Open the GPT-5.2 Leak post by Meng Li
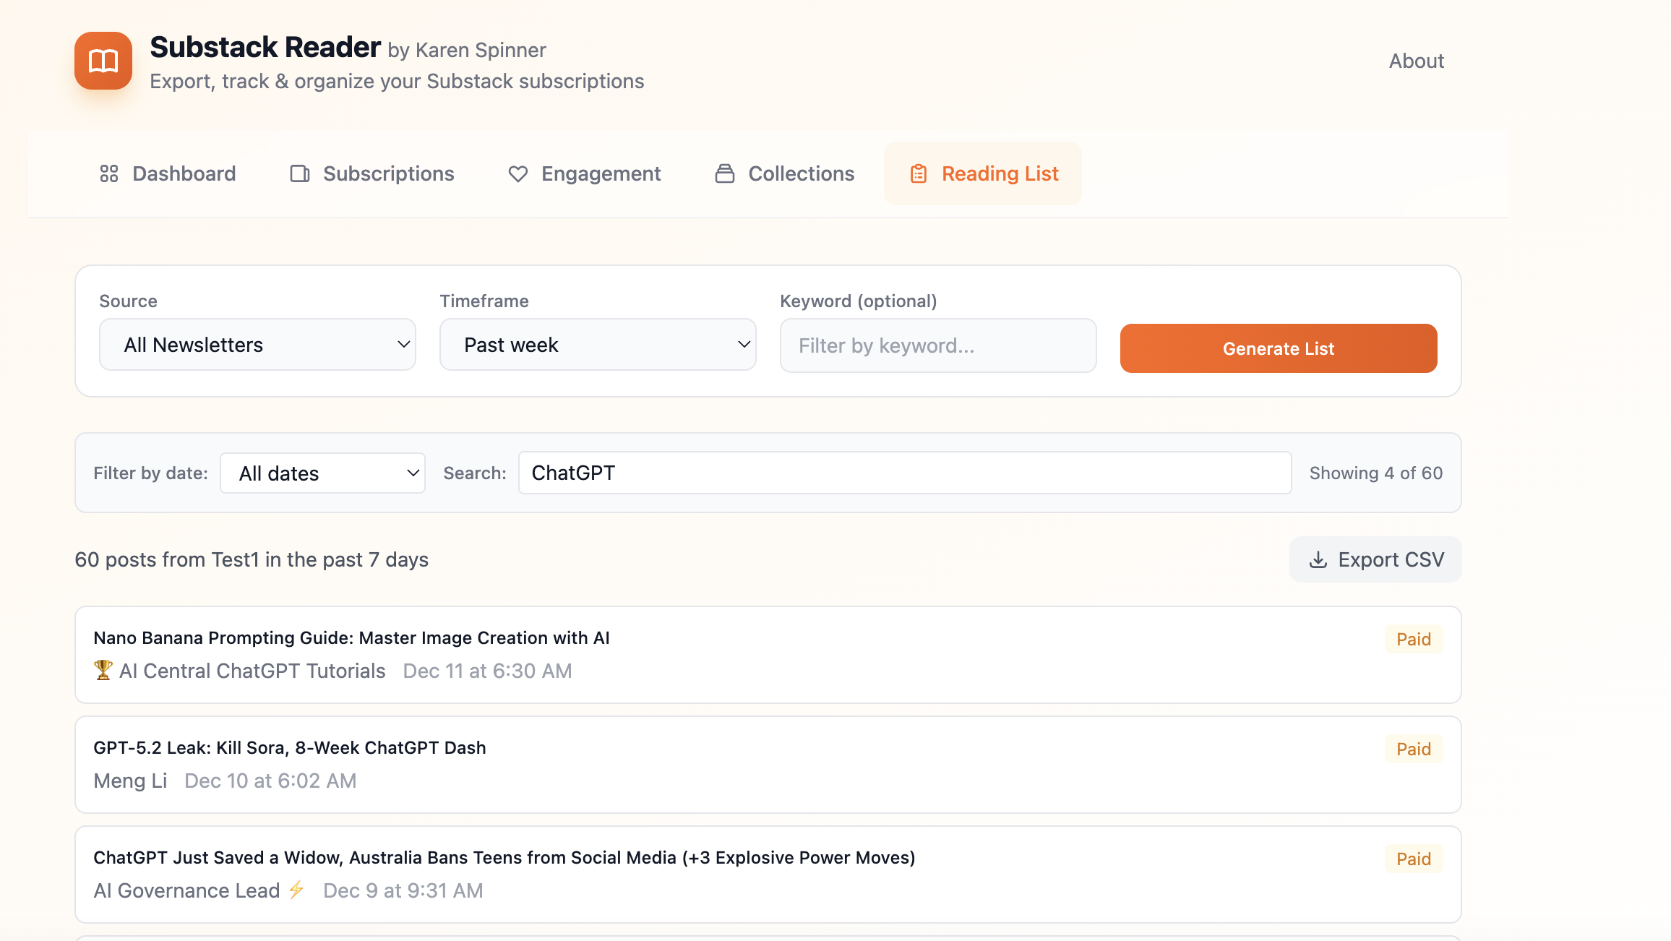The image size is (1671, 941). point(290,748)
